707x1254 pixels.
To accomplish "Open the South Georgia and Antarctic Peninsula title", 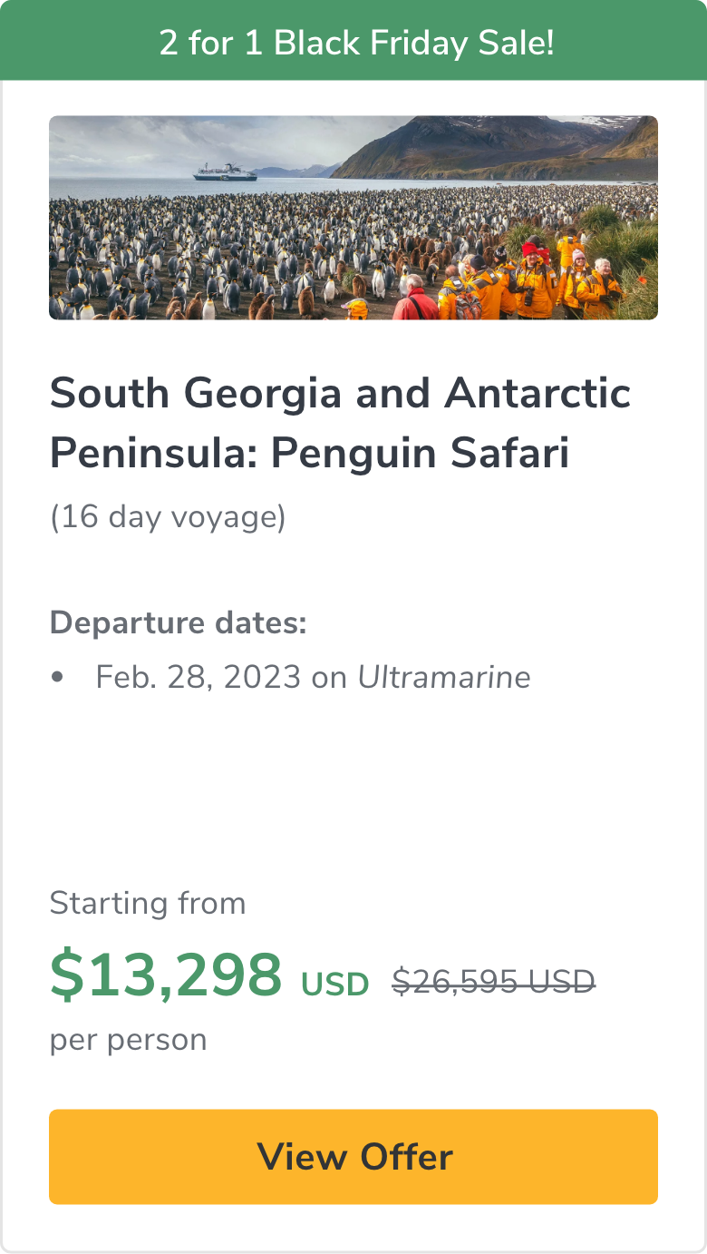I will click(340, 393).
